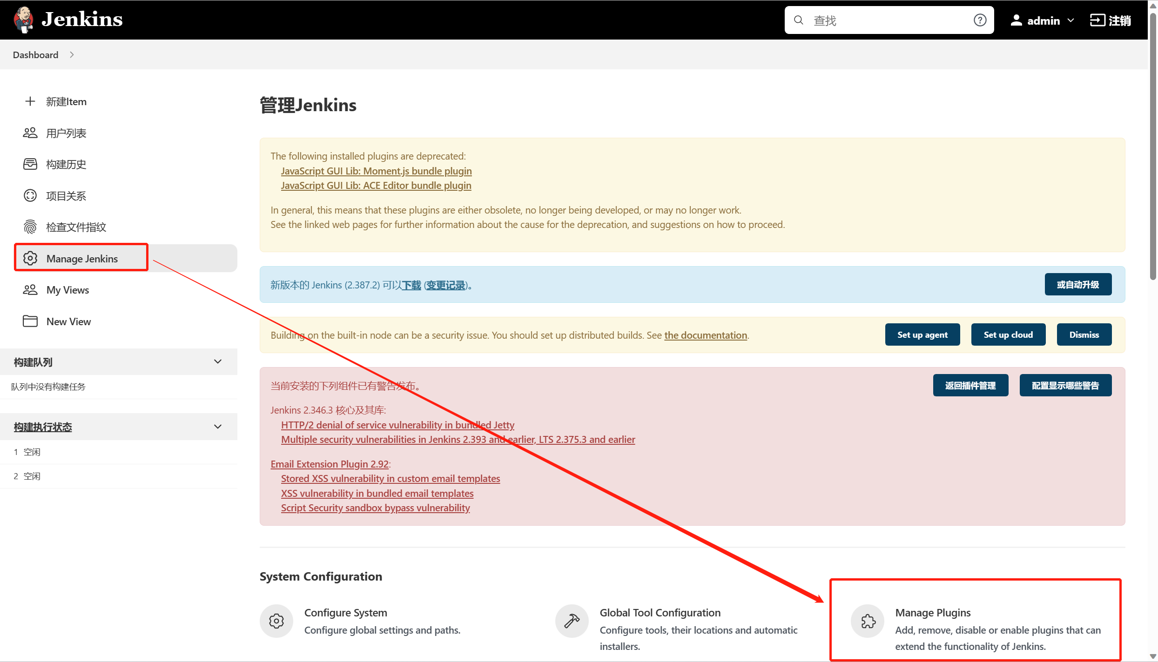Click the Set up agent button

click(x=922, y=334)
